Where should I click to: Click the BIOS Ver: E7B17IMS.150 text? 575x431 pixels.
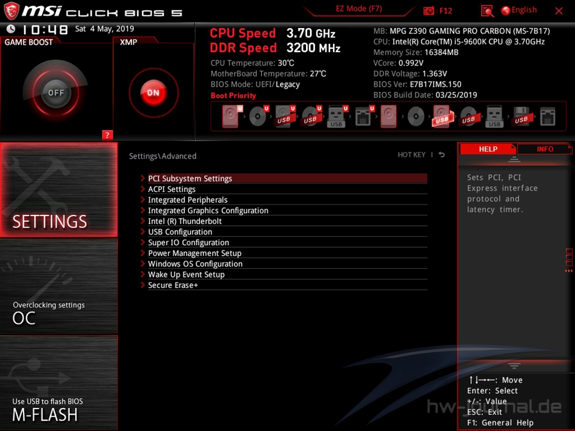tap(417, 84)
